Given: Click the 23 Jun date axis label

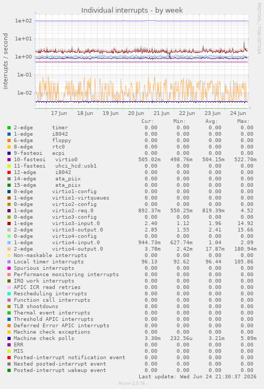Looking at the screenshot, I should (x=212, y=113).
